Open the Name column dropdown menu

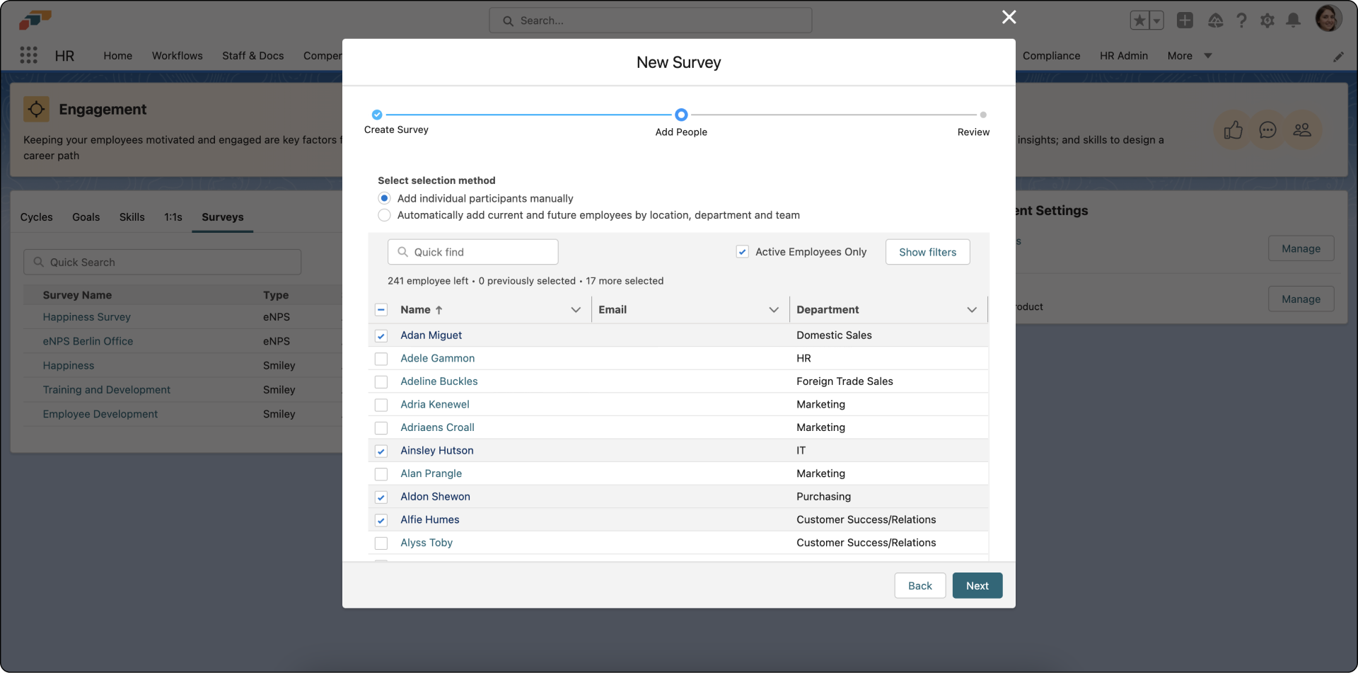tap(576, 310)
